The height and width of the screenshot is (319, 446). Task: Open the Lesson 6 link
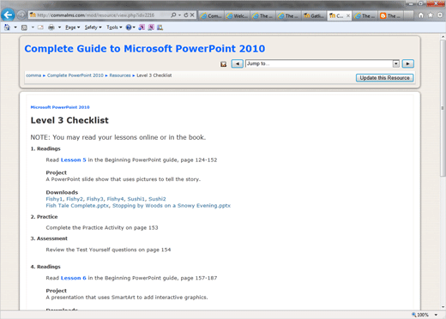click(x=73, y=278)
